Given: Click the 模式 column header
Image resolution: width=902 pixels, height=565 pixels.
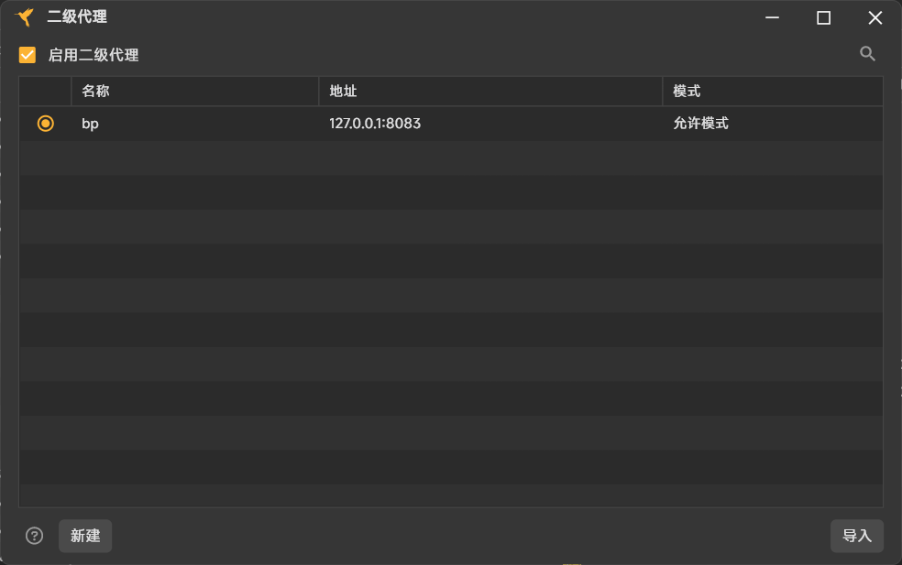Looking at the screenshot, I should pyautogui.click(x=687, y=91).
